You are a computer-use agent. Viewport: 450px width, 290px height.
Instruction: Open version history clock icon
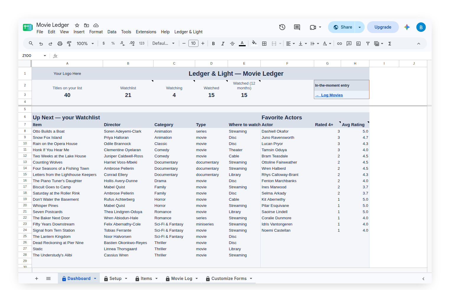pos(282,27)
